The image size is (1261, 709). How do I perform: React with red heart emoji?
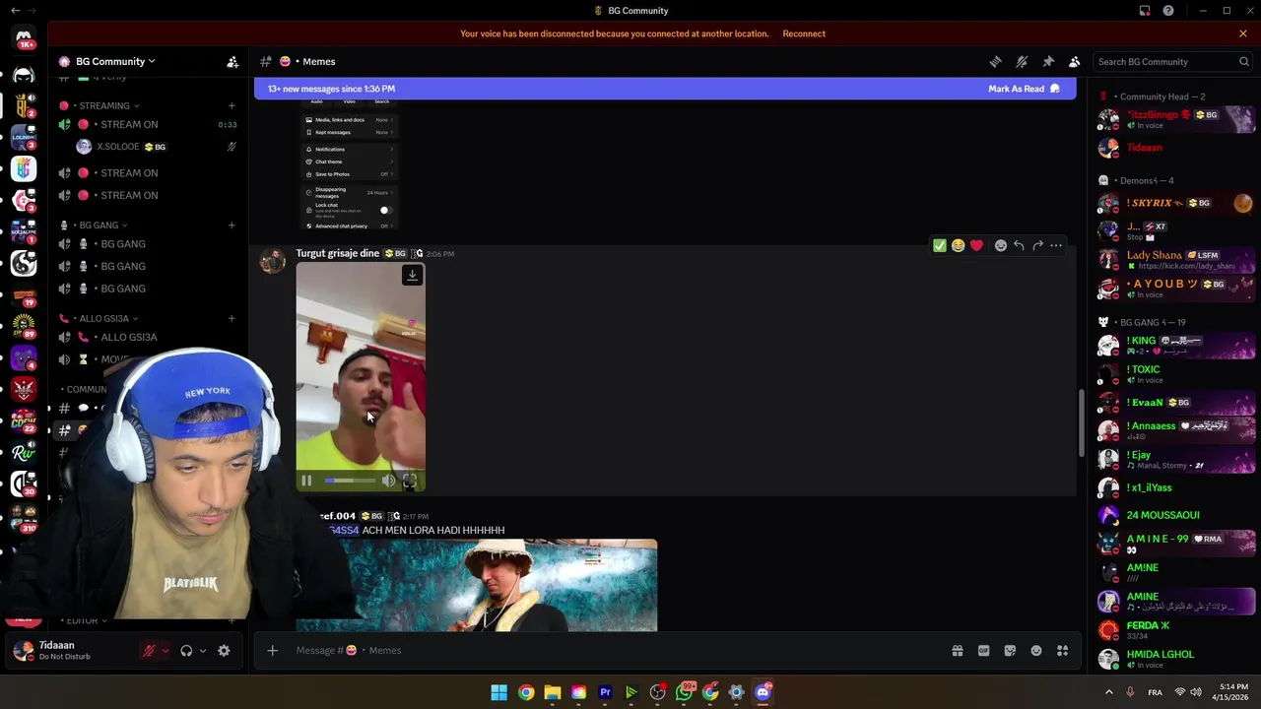click(x=976, y=245)
